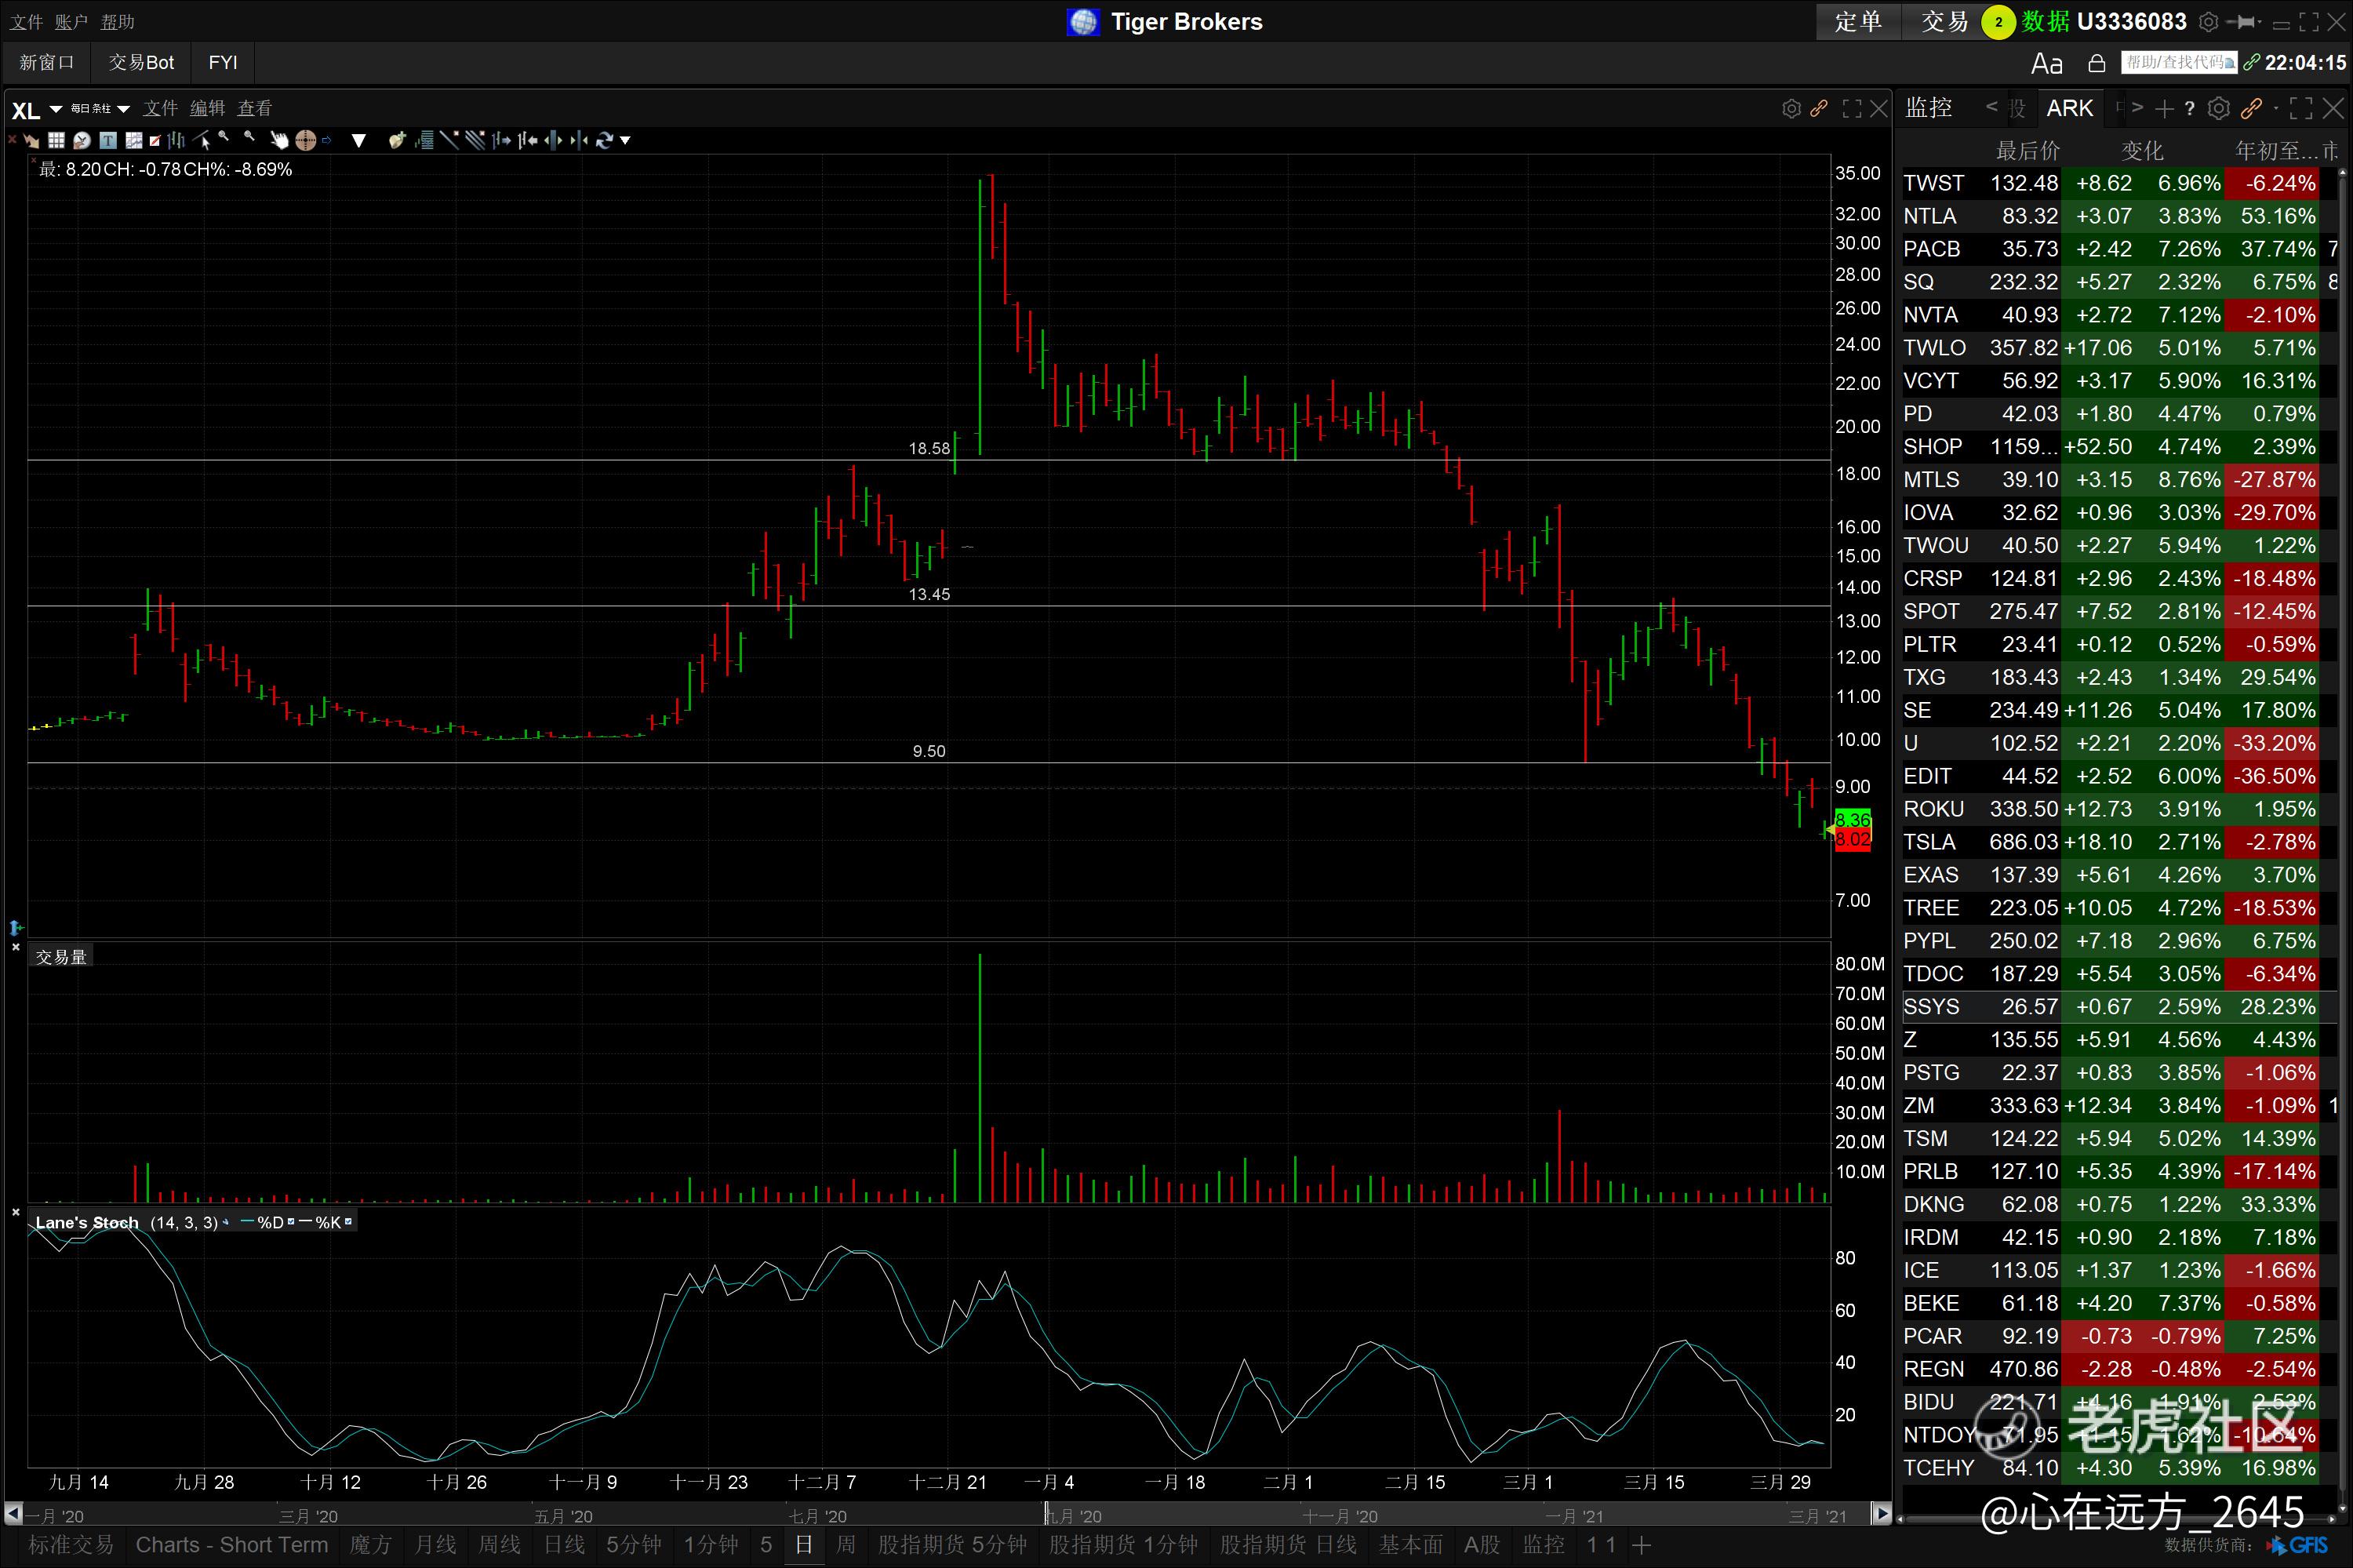
Task: Click the timeline scrollbar right arrow
Action: (1881, 1513)
